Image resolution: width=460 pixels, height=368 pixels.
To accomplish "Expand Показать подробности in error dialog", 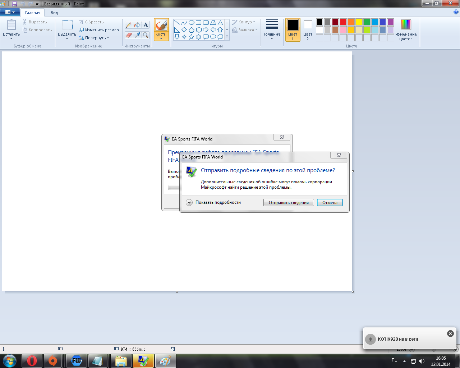I will pos(213,202).
